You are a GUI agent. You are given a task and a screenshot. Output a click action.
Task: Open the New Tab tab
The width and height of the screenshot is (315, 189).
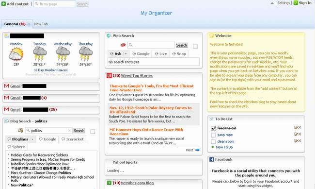41,24
